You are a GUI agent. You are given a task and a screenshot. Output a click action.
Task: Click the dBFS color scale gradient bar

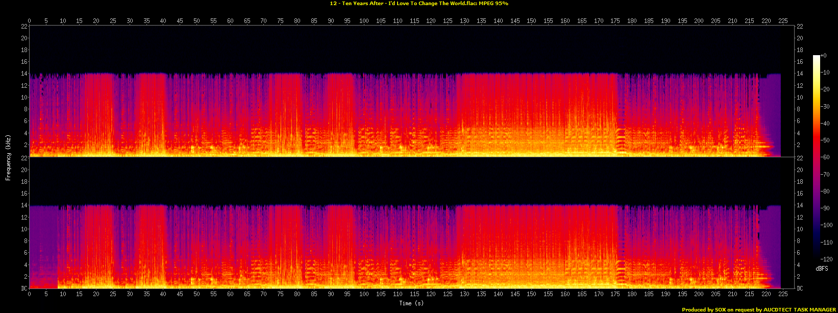click(817, 157)
